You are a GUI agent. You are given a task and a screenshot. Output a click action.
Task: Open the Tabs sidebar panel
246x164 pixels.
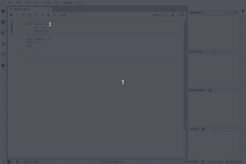(3, 55)
